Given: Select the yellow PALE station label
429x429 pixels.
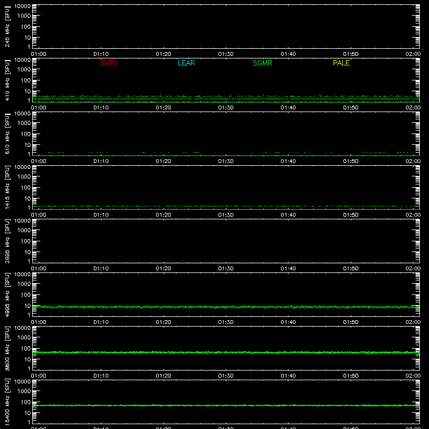Looking at the screenshot, I should tap(341, 63).
